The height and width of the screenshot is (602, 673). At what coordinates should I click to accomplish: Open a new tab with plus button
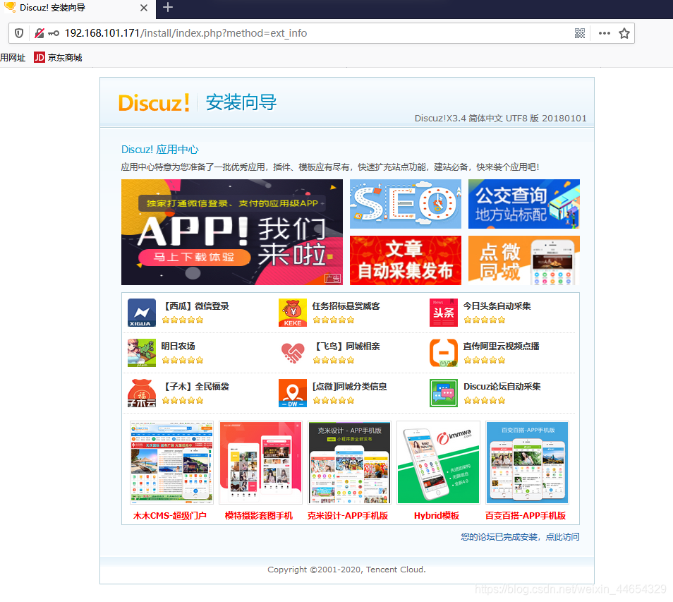(x=168, y=7)
